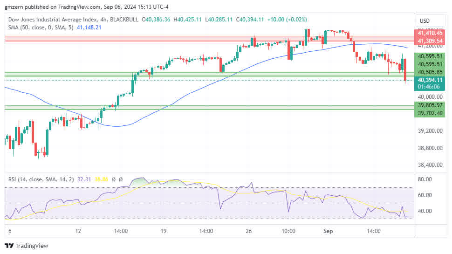Viewport: 452px width, 254px height.
Task: Click the low price L40,285.11
Action: pyautogui.click(x=219, y=20)
